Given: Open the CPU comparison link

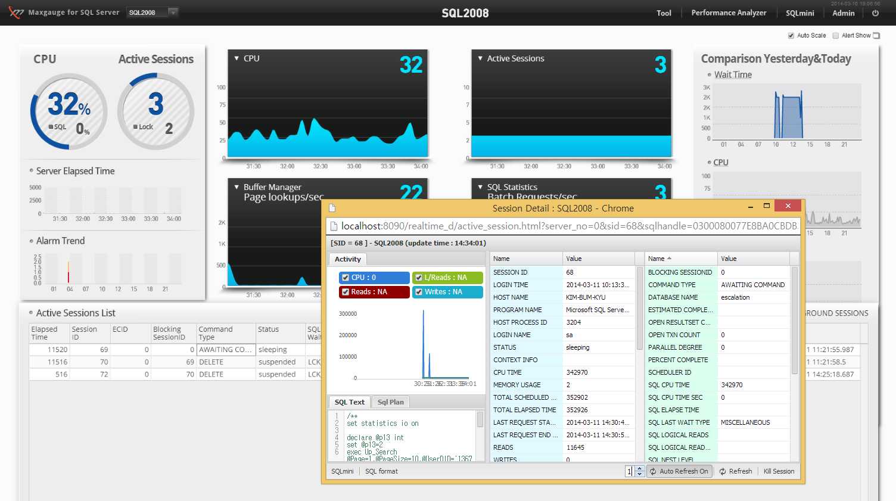Looking at the screenshot, I should point(721,162).
